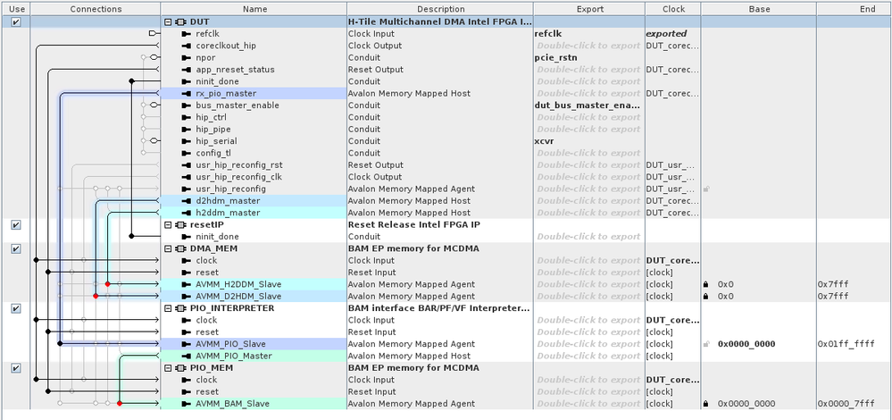Select the 'dut_bus_master_ena...' export cell

click(588, 105)
